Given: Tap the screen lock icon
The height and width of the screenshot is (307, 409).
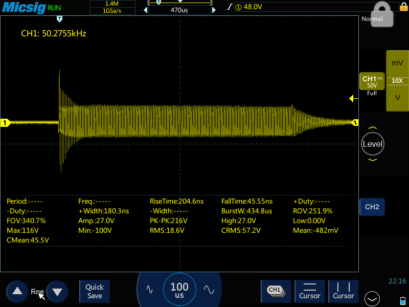Looking at the screenshot, I should click(382, 15).
